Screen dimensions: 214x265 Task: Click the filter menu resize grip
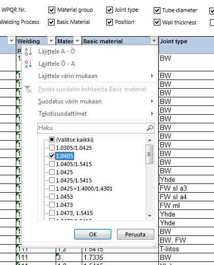[155, 246]
